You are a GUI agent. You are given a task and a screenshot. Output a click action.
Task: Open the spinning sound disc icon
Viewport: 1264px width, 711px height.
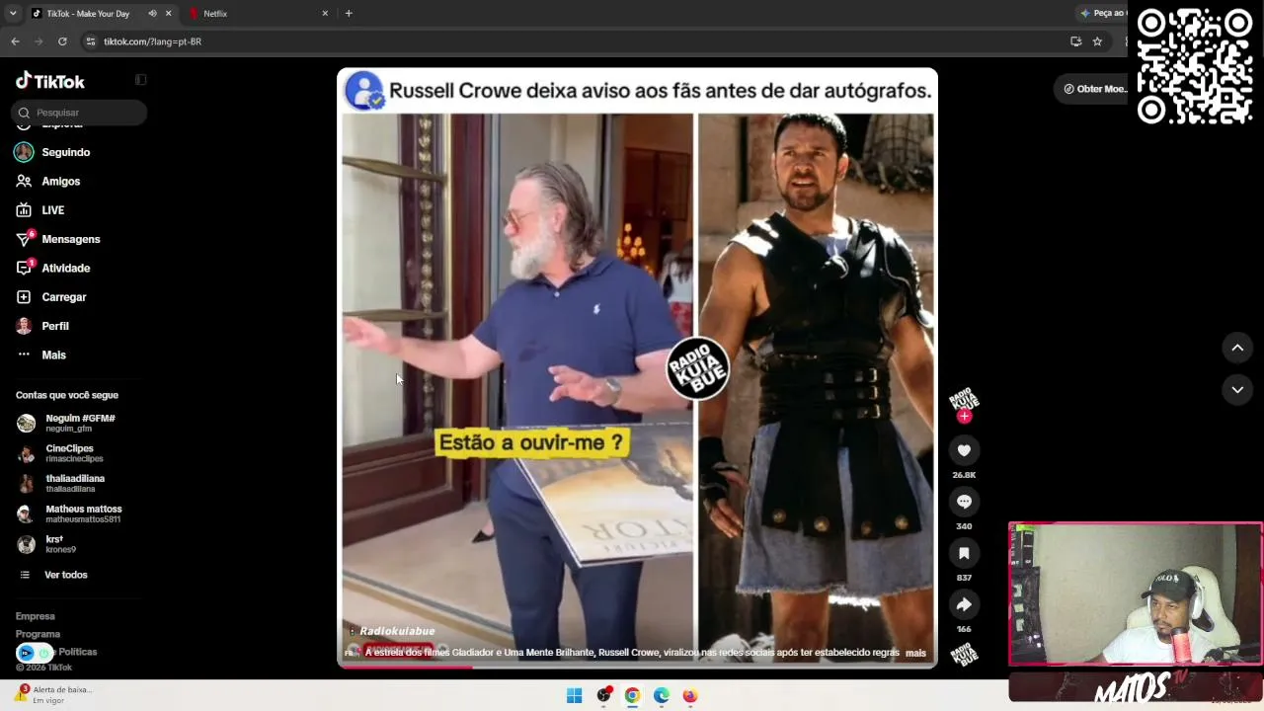[x=964, y=653]
